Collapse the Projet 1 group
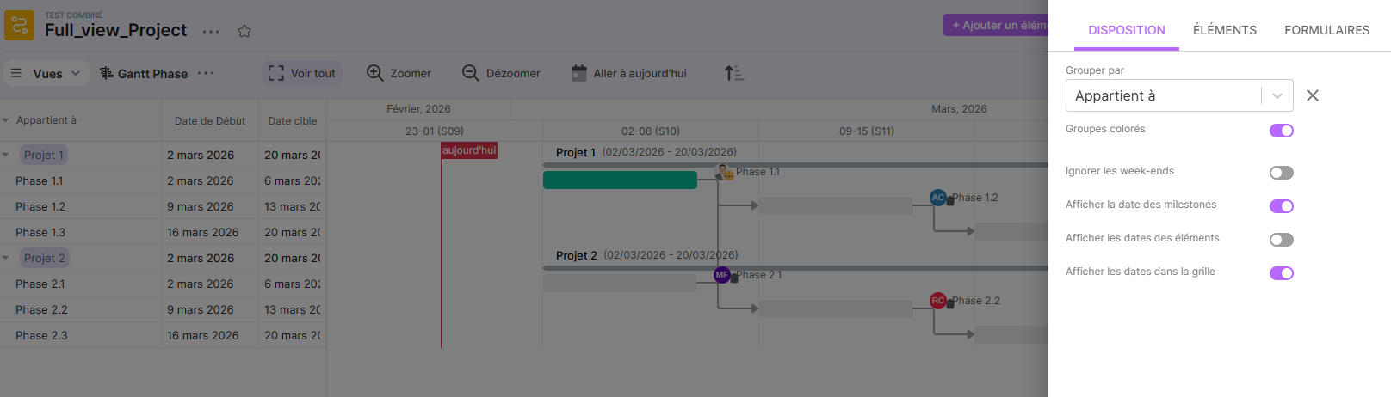1391x397 pixels. [x=6, y=155]
